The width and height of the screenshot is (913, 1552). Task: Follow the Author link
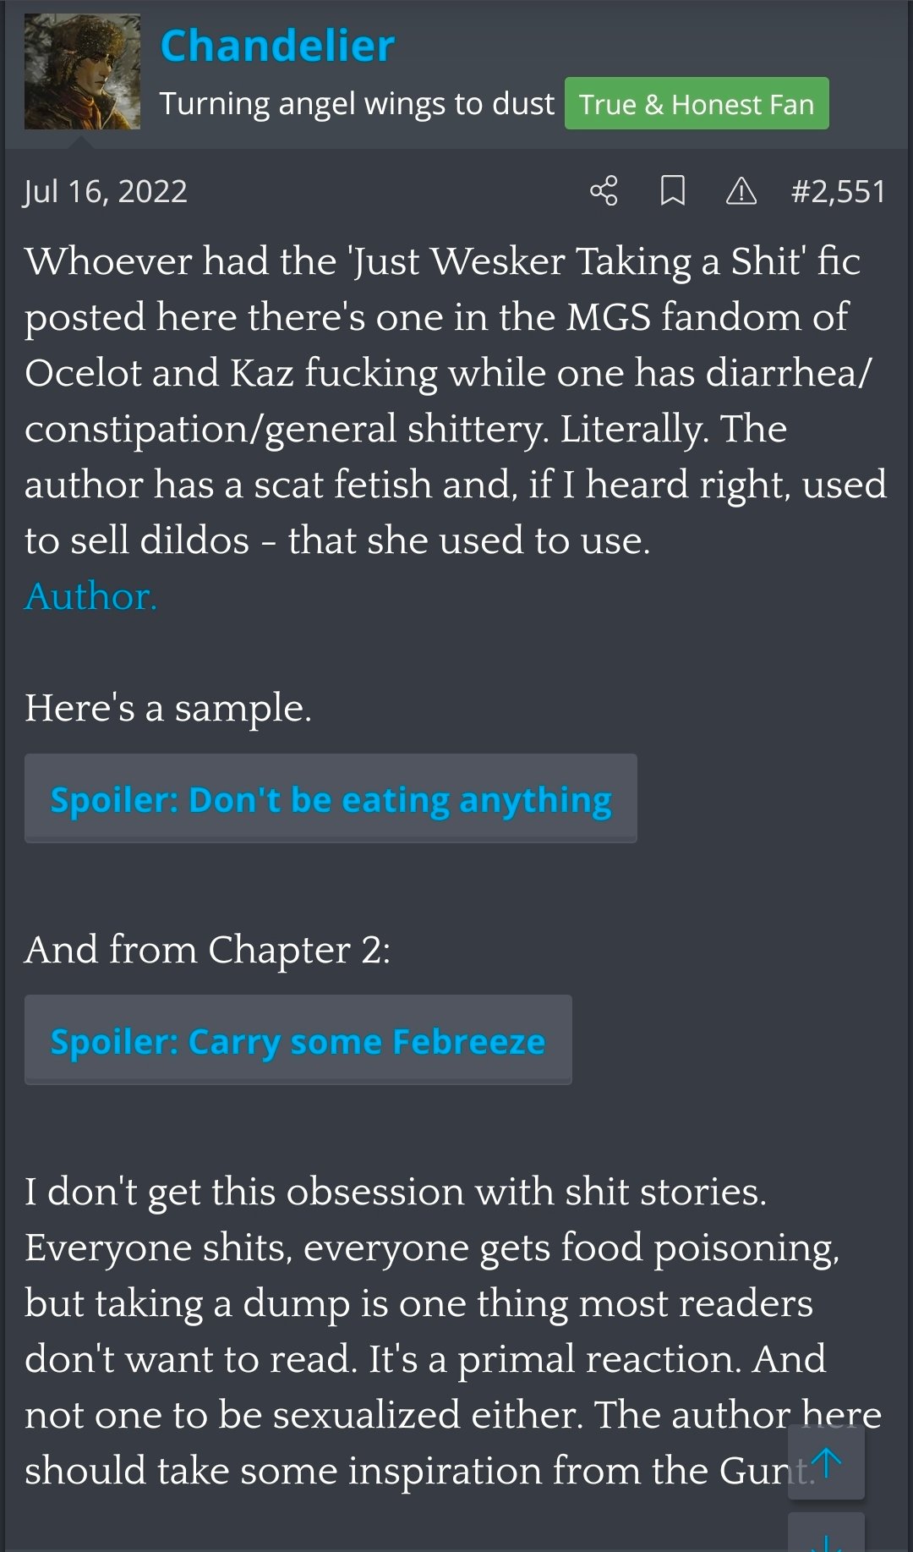(x=91, y=596)
